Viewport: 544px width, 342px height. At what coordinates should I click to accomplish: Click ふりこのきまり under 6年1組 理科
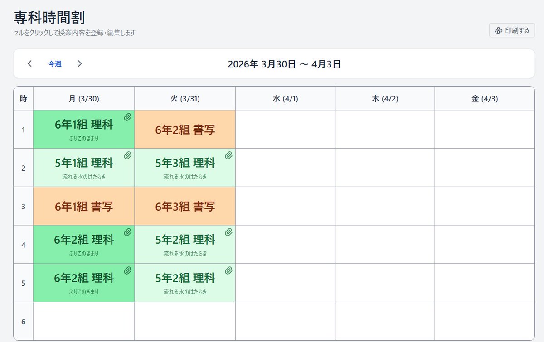84,138
